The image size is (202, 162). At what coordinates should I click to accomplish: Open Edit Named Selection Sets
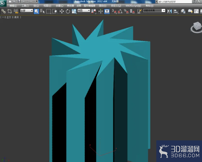pyautogui.click(x=139, y=11)
